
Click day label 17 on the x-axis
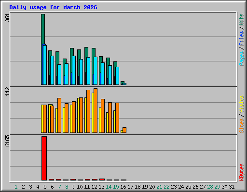(x=130, y=187)
